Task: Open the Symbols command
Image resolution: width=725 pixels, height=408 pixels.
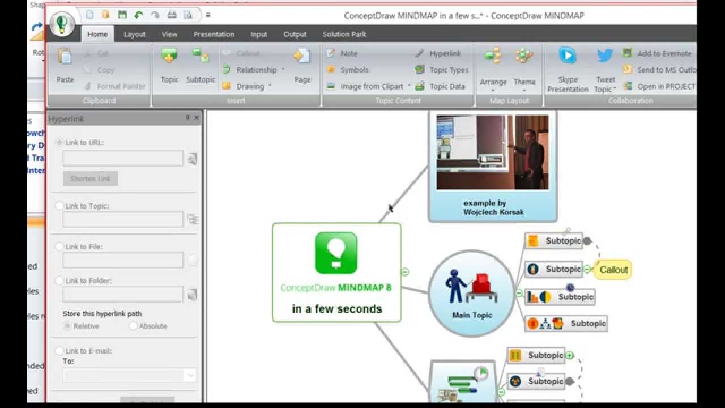Action: click(348, 70)
